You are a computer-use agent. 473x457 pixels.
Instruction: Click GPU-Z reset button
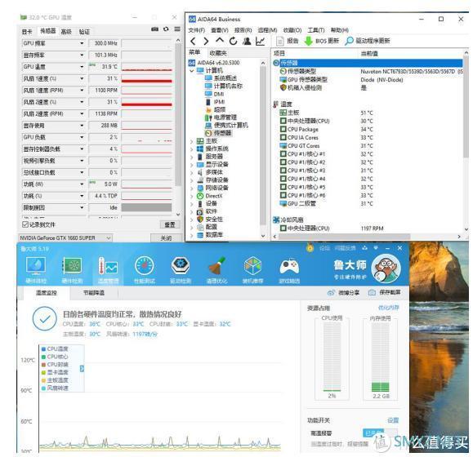tap(170, 224)
